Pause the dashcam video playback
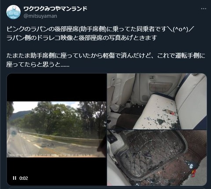Viewport: 211px width, 189px height. [15, 178]
